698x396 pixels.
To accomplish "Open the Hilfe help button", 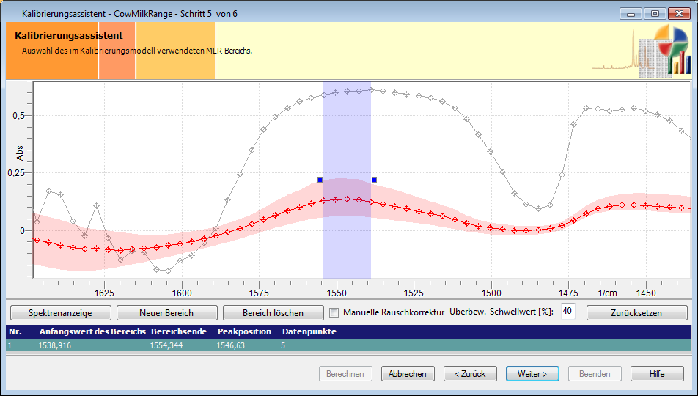I will tap(657, 373).
